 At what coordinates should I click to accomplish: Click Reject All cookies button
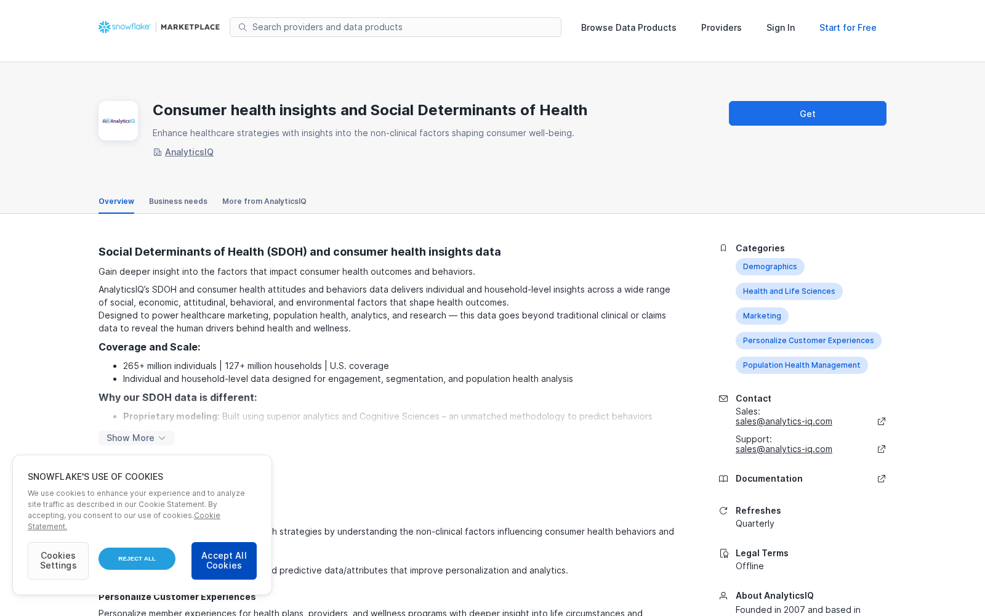coord(137,559)
